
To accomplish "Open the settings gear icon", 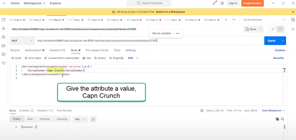I will 222,3.
